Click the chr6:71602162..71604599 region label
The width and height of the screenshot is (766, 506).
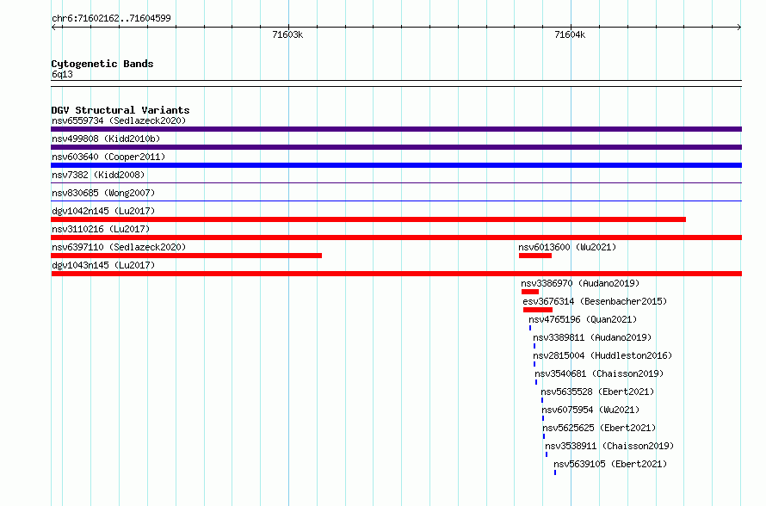coord(111,19)
